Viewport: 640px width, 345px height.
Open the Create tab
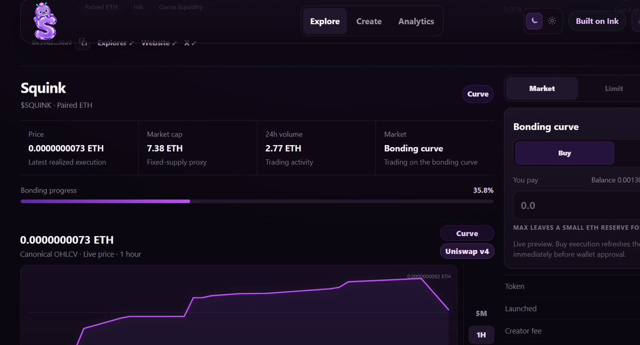369,21
